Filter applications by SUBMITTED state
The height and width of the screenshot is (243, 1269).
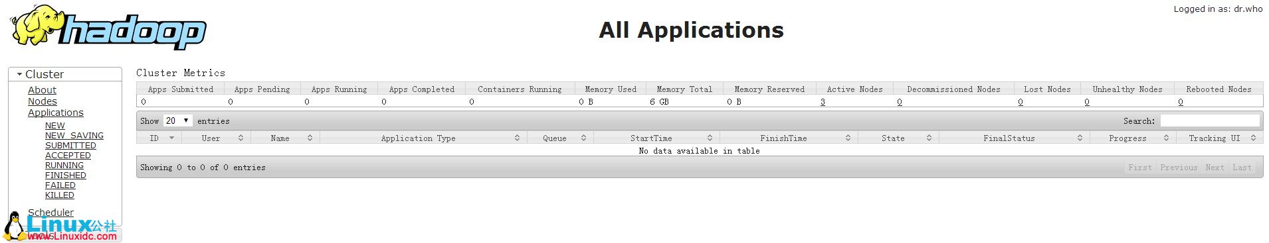(70, 146)
